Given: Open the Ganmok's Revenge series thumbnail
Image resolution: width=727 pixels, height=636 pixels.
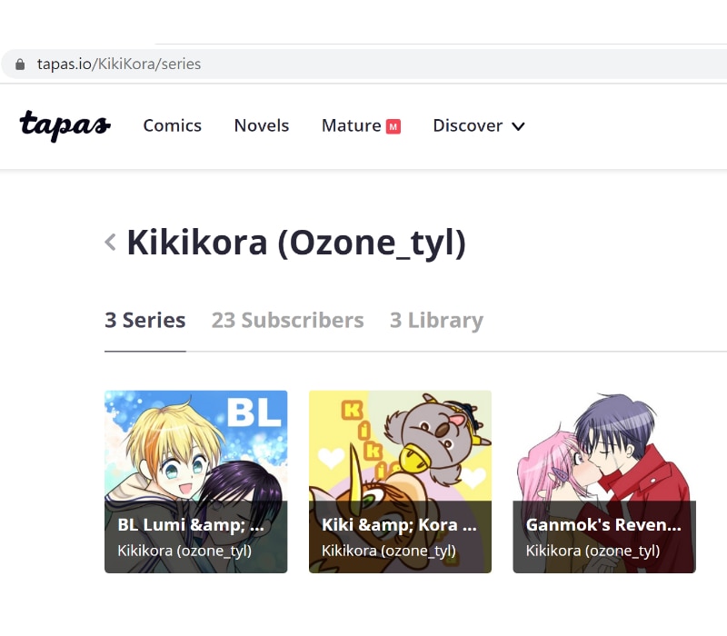Looking at the screenshot, I should coord(604,482).
